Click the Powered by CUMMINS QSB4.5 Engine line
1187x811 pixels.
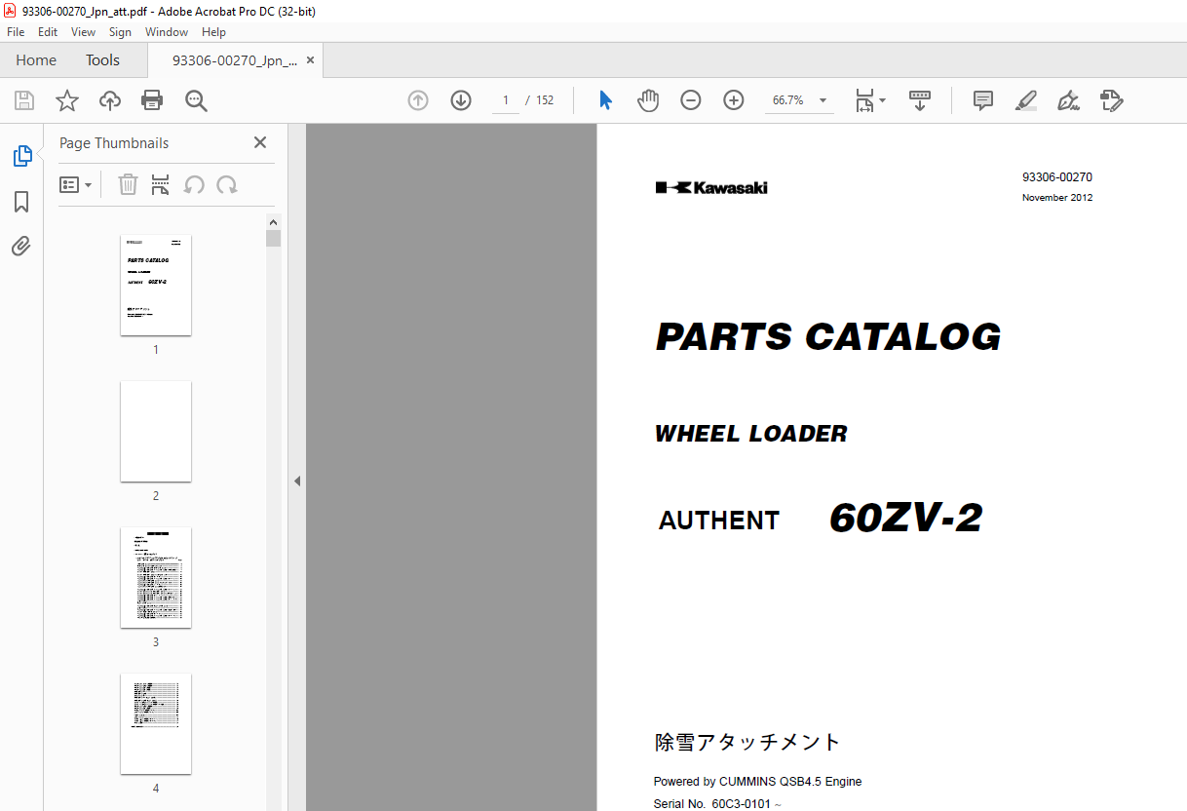pyautogui.click(x=757, y=782)
